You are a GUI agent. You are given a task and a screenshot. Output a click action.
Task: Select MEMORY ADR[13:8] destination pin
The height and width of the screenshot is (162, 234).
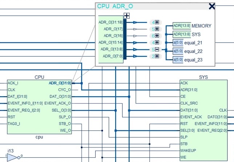point(182,26)
